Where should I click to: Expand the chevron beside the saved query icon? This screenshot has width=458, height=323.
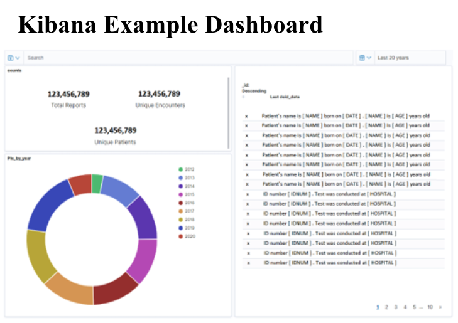18,58
